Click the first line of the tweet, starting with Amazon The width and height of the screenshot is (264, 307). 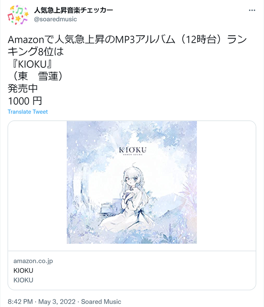click(127, 40)
